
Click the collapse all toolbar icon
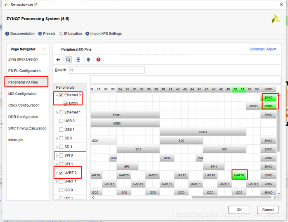[x=78, y=59]
